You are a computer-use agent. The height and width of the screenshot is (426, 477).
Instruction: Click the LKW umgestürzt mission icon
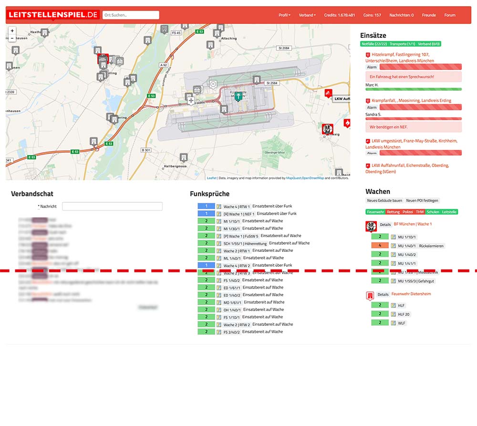pyautogui.click(x=368, y=141)
